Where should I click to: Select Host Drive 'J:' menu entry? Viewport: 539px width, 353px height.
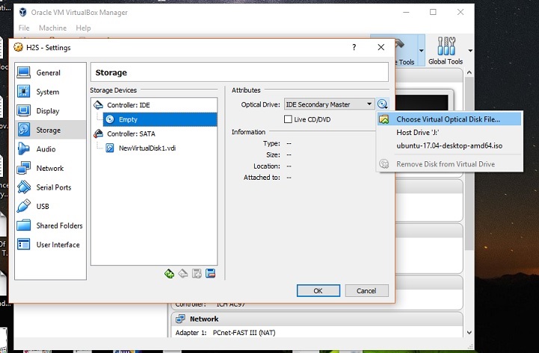click(x=449, y=132)
